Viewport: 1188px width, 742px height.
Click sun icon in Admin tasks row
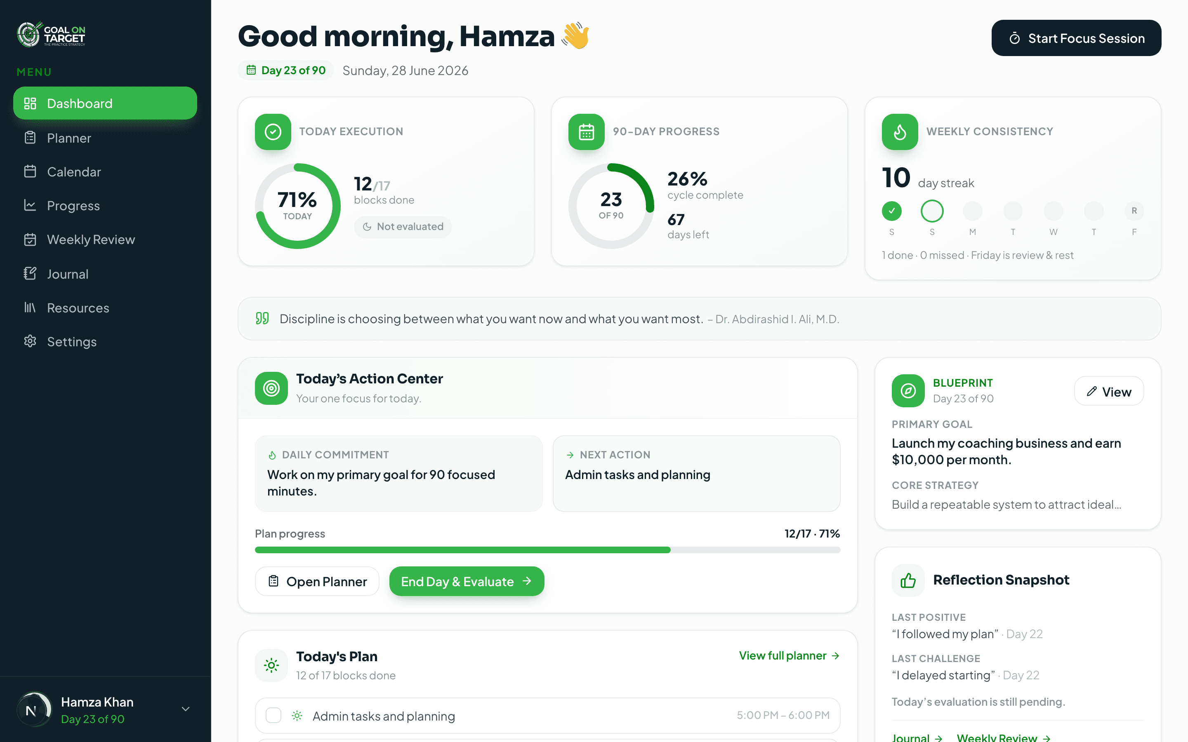[x=297, y=716]
